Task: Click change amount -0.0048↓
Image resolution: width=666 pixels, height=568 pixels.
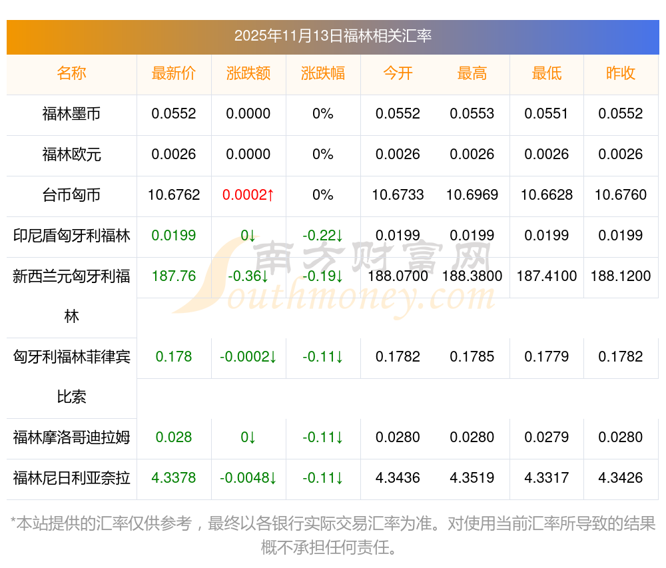Action: pos(248,478)
